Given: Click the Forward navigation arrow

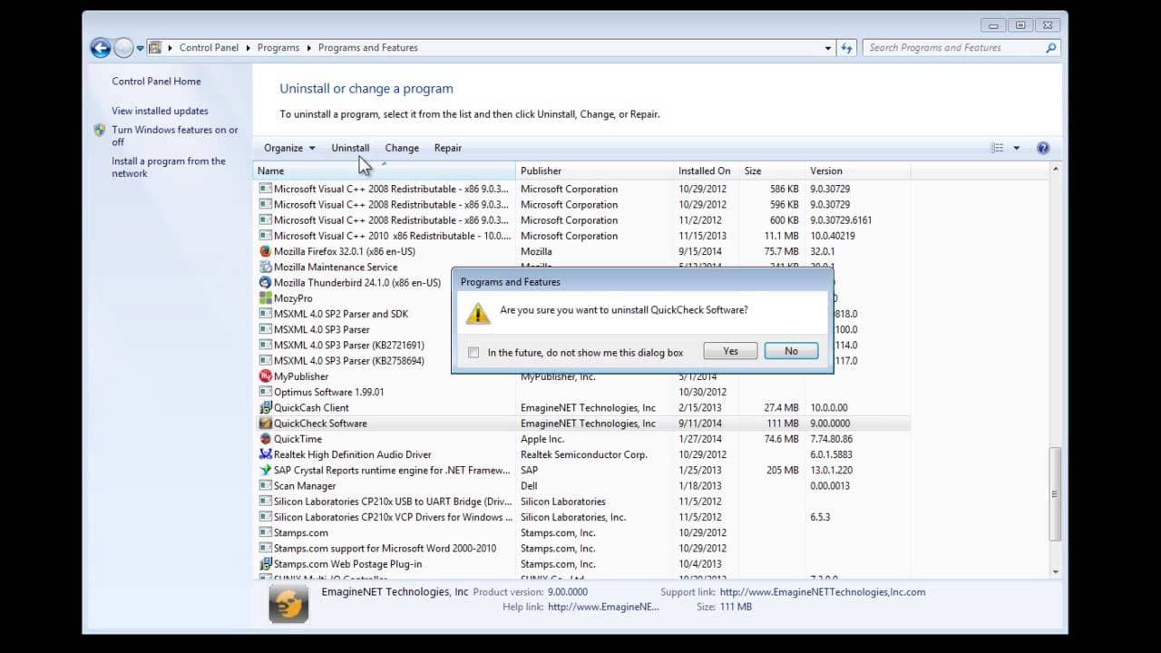Looking at the screenshot, I should [123, 48].
